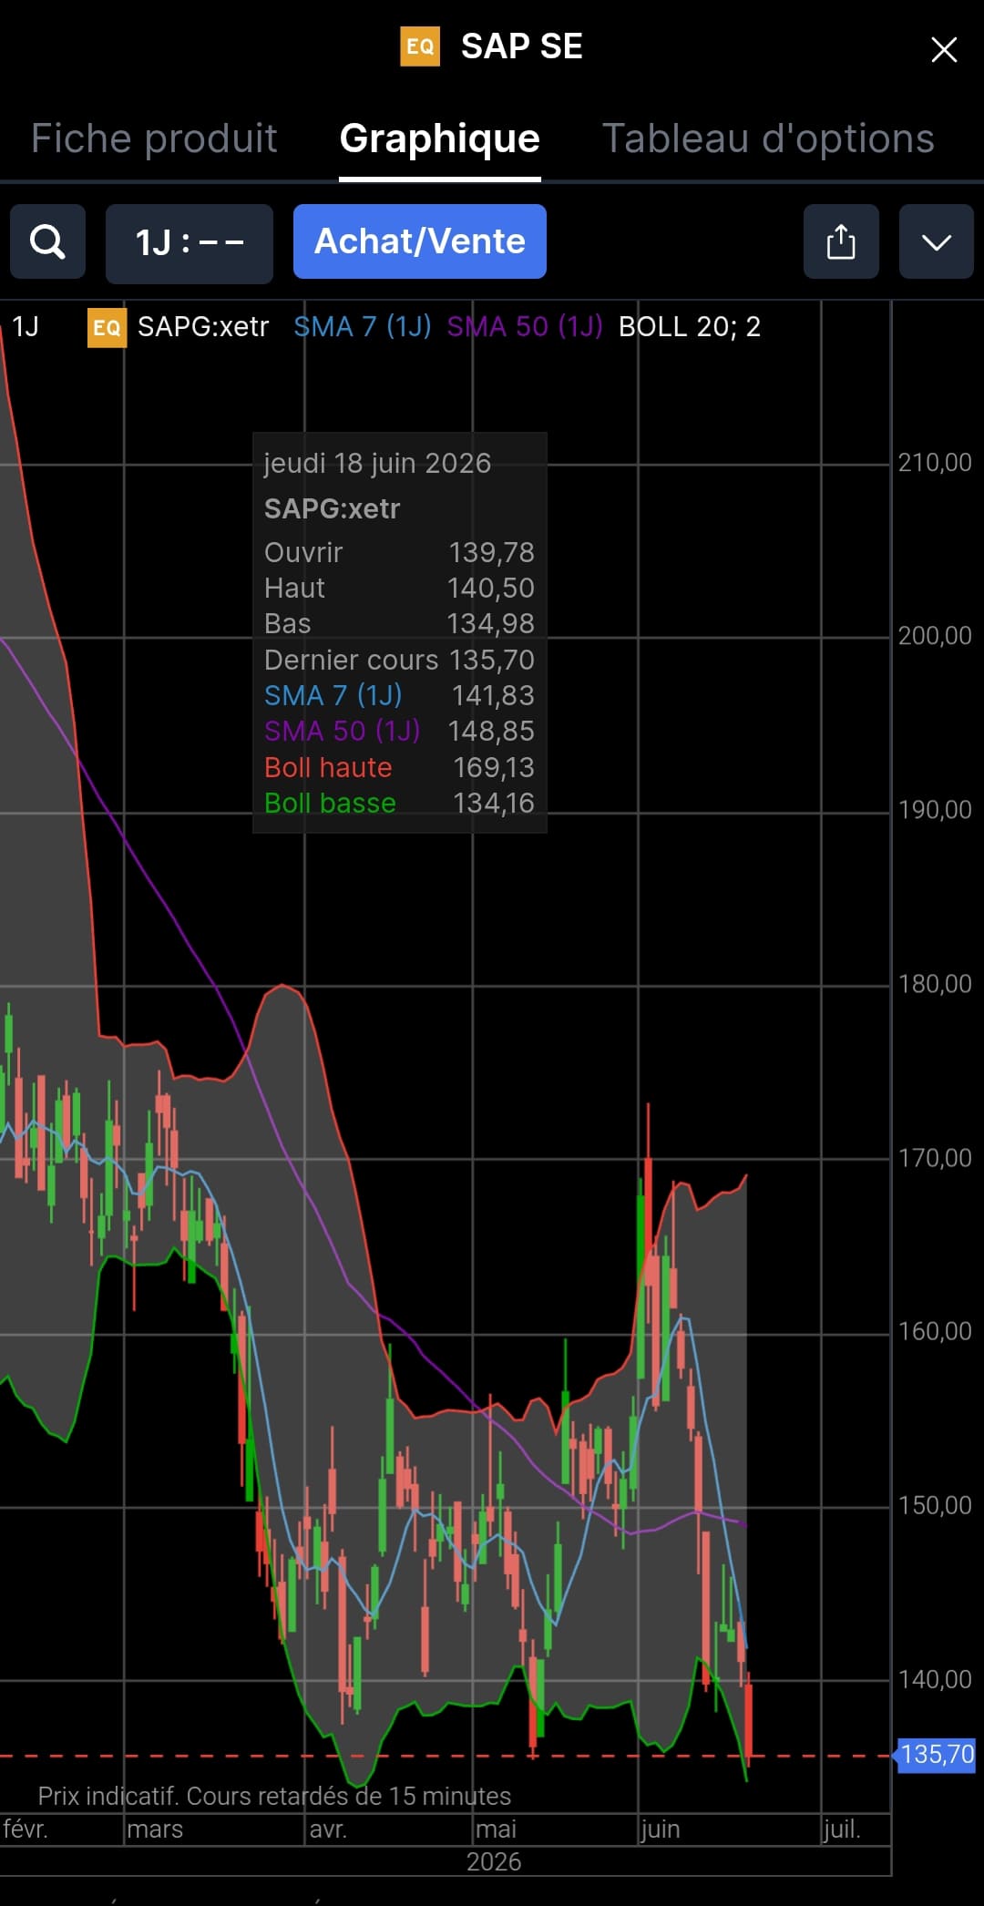Tap Boll basse value in tooltip
This screenshot has height=1906, width=984.
494,803
